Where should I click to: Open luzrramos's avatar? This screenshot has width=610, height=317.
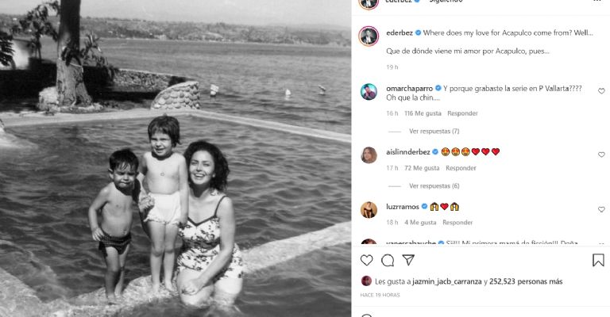coord(369,210)
